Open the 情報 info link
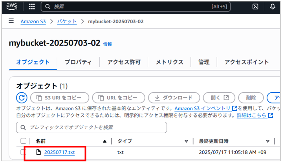Image resolution: width=282 pixels, height=163 pixels. pyautogui.click(x=107, y=44)
